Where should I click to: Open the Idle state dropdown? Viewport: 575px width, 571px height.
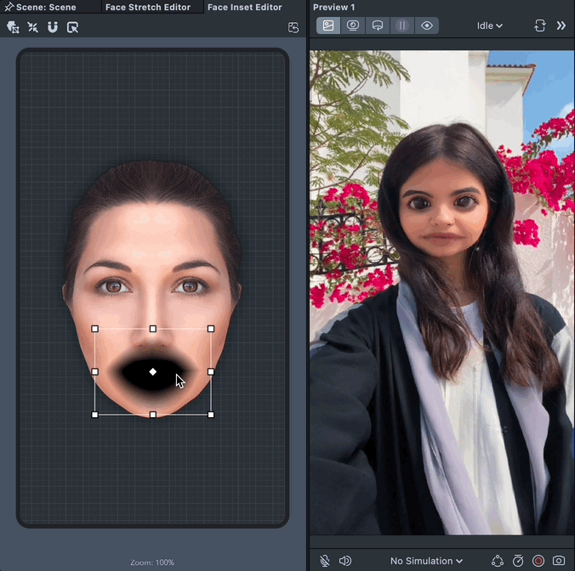pos(490,25)
